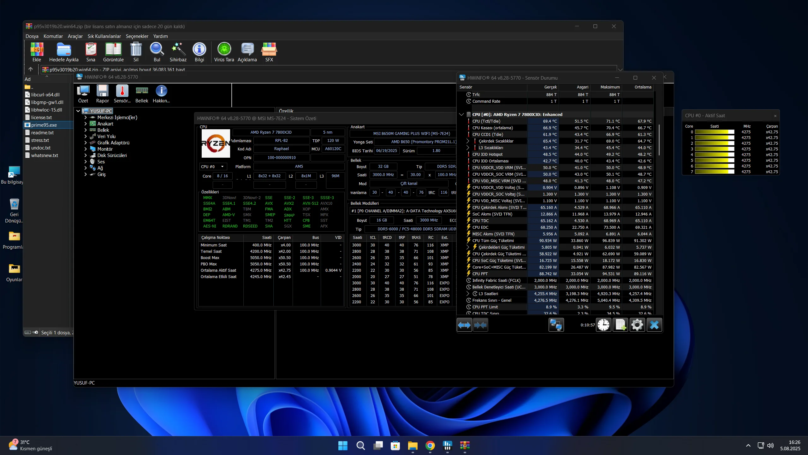Screen dimensions: 808x455
Task: Close sensor window with blue X button
Action: [654, 325]
